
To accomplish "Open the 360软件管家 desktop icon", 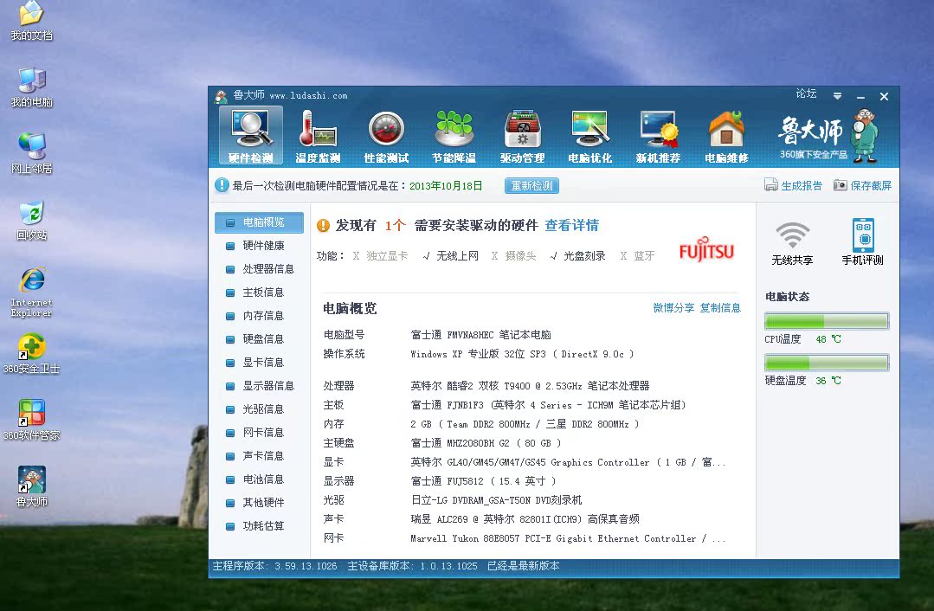I will click(x=31, y=421).
